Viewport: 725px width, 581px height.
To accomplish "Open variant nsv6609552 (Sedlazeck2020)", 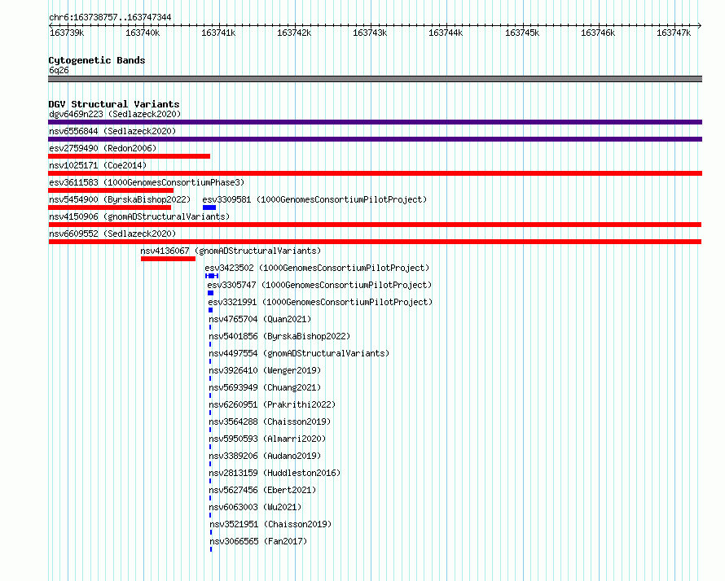I will click(112, 234).
